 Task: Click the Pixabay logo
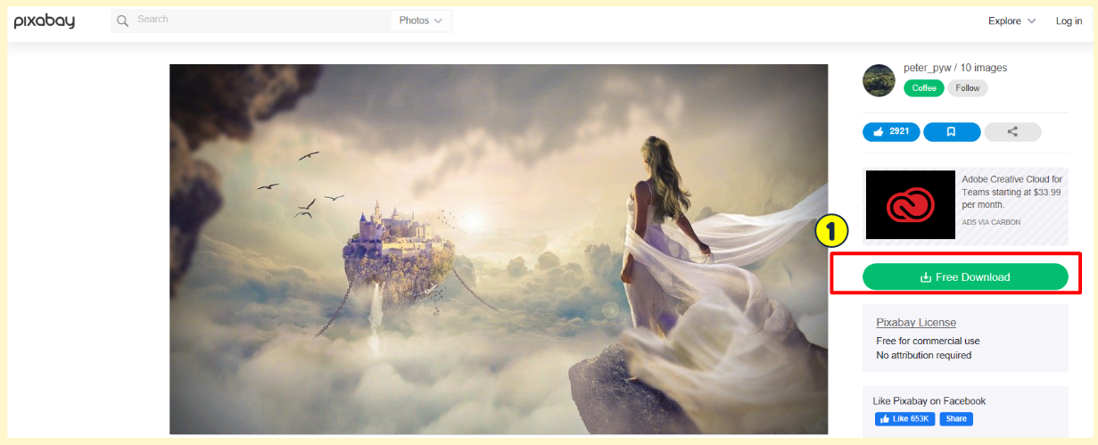pos(44,21)
